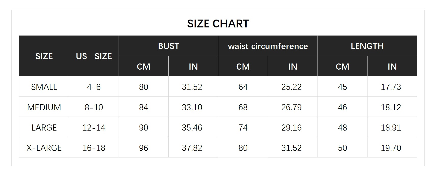Click the BUST header cell

(168, 46)
